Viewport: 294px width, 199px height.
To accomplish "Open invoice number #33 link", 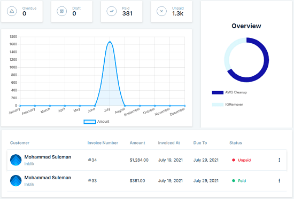I will pos(92,181).
